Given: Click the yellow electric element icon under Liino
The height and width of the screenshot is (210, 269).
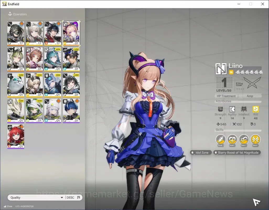Looking at the screenshot, I should click(x=231, y=72).
